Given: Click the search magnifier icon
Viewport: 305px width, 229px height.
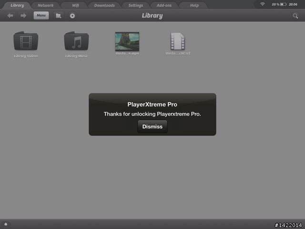Looking at the screenshot, I should tap(295, 16).
